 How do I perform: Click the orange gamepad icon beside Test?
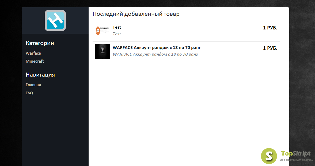tap(98, 31)
